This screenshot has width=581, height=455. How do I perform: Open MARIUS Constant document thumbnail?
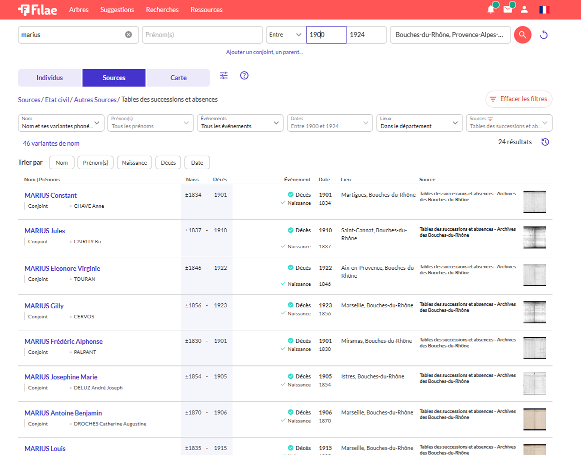(534, 202)
